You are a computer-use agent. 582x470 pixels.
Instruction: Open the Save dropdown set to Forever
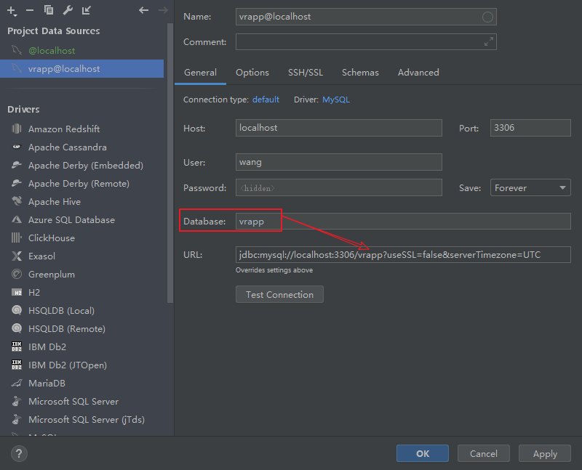[x=530, y=187]
